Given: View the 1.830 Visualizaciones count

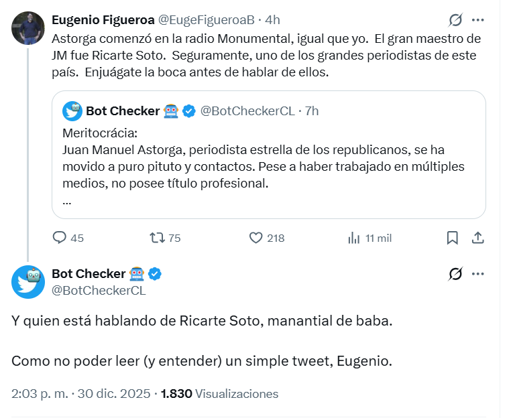Looking at the screenshot, I should click(219, 394).
